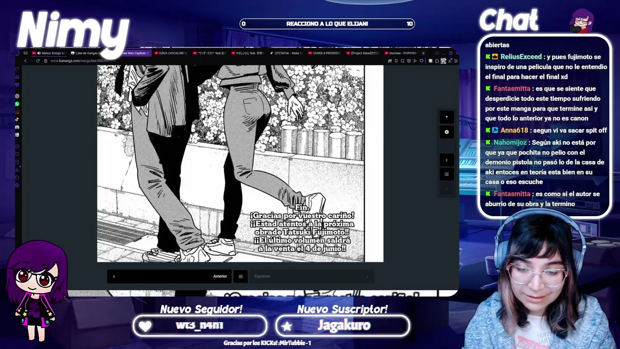The image size is (620, 349).
Task: Open the browser easy-setup menu icon
Action: coord(456,61)
